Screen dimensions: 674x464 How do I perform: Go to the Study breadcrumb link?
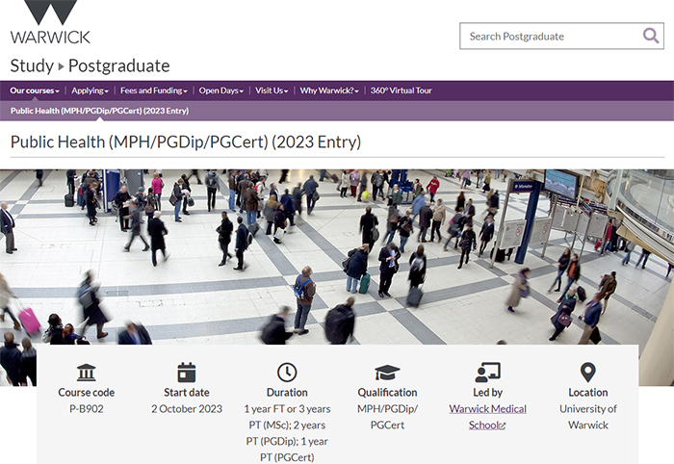tap(32, 65)
